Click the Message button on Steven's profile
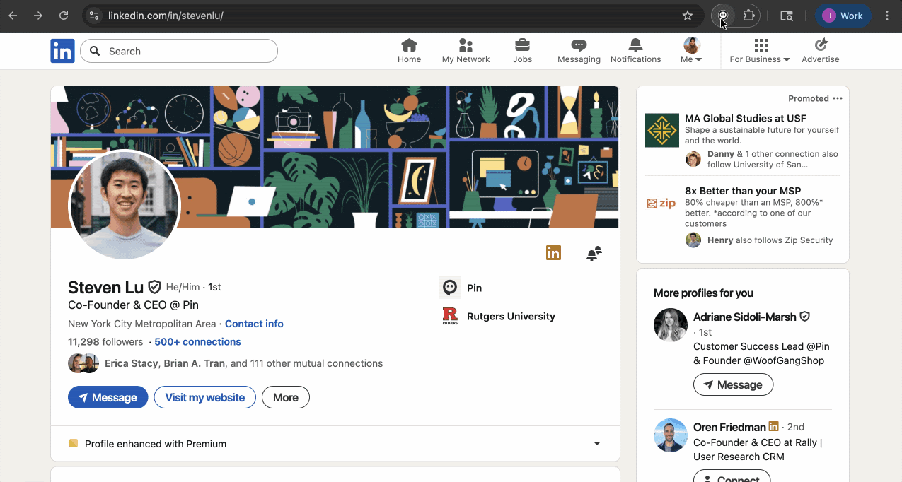Image resolution: width=902 pixels, height=482 pixels. pos(108,397)
